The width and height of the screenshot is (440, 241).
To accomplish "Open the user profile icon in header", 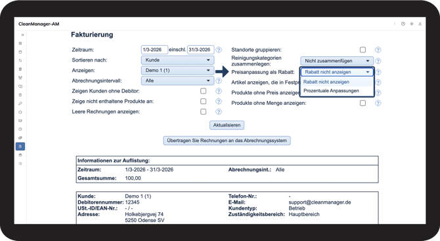I will pyautogui.click(x=420, y=24).
